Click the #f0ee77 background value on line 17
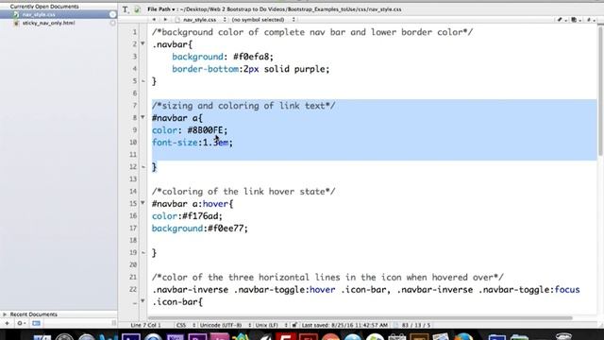The image size is (604, 340). [x=225, y=229]
